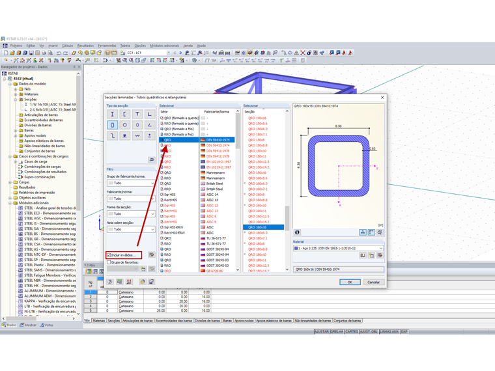
Task: Select 'STEEL EC3' module in navigator
Action: [x=50, y=213]
